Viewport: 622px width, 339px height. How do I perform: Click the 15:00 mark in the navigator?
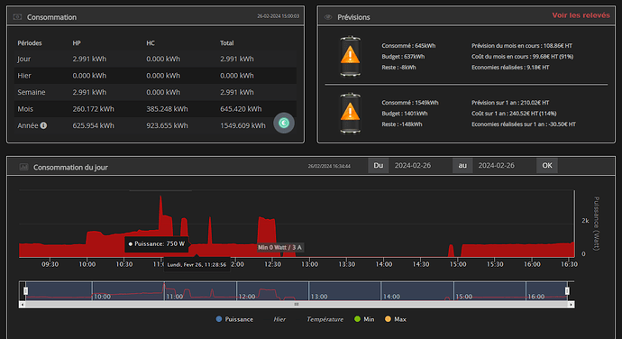[x=463, y=297]
